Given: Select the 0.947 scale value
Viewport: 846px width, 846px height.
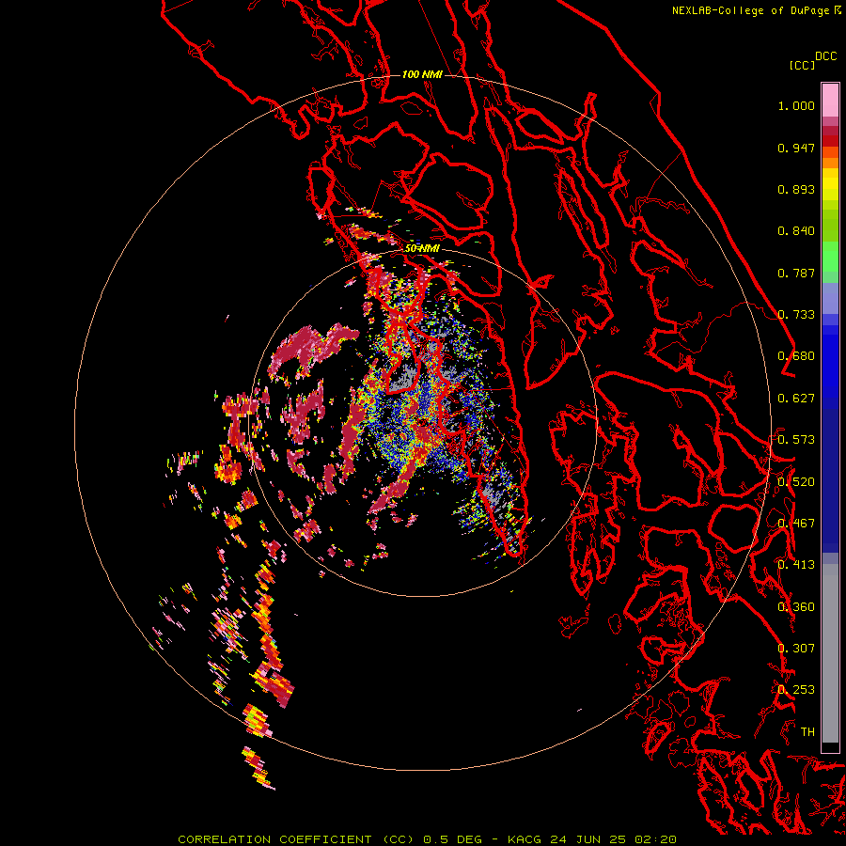Looking at the screenshot, I should click(796, 148).
